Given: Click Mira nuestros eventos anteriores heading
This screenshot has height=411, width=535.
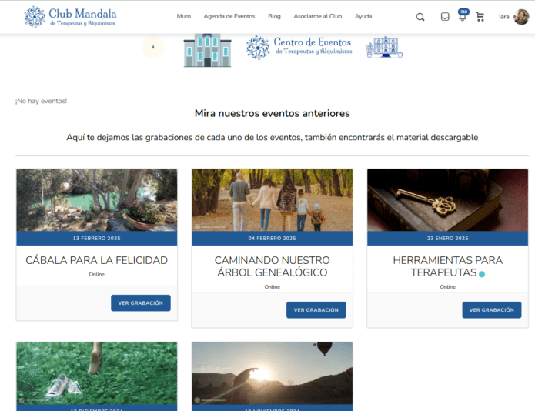Looking at the screenshot, I should [x=273, y=113].
